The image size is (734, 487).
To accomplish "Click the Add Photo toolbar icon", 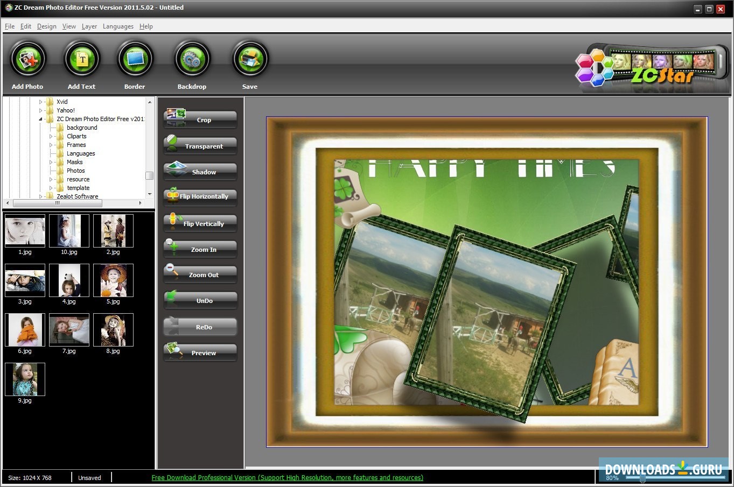I will pyautogui.click(x=27, y=59).
